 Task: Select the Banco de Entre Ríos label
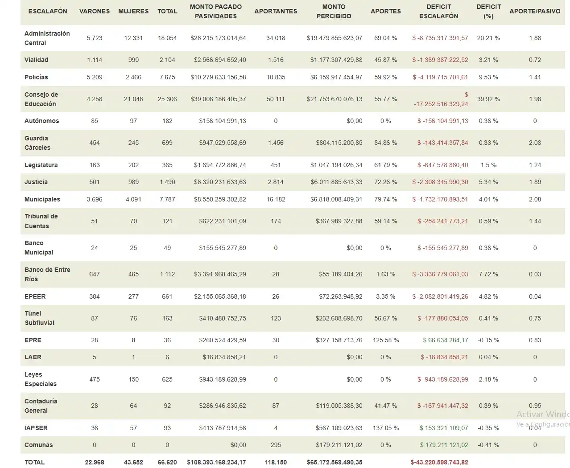coord(47,275)
